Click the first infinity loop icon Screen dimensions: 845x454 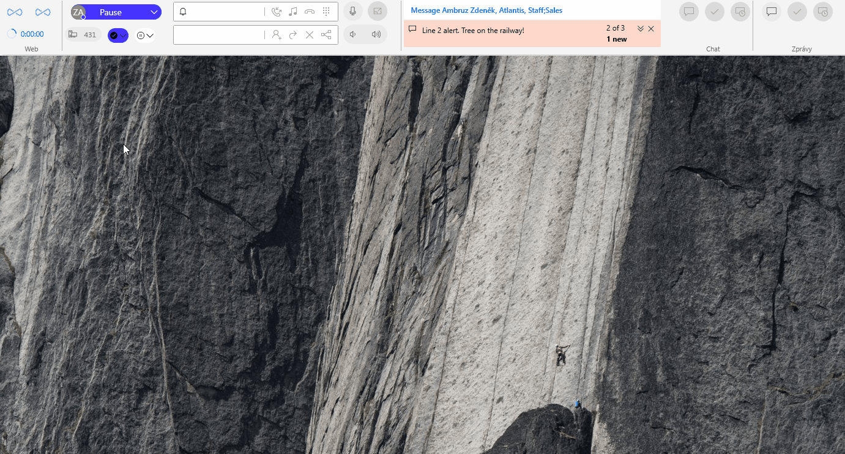coord(15,12)
